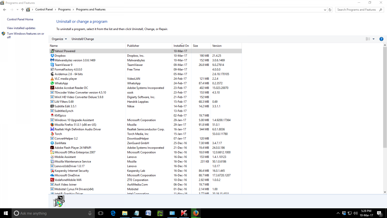Sort by the Version column header
The width and height of the screenshot is (387, 218).
[226, 46]
